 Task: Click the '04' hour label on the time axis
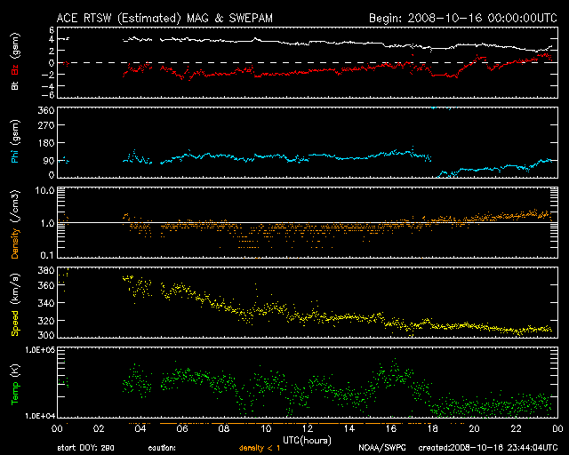click(140, 428)
